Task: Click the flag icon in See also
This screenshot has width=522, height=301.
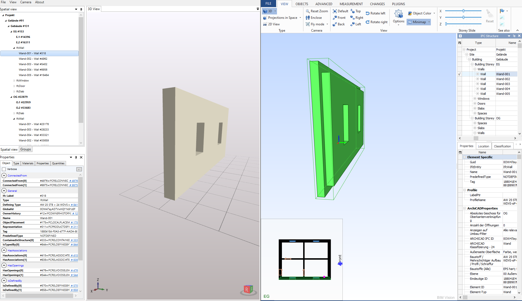Action: pos(502,11)
